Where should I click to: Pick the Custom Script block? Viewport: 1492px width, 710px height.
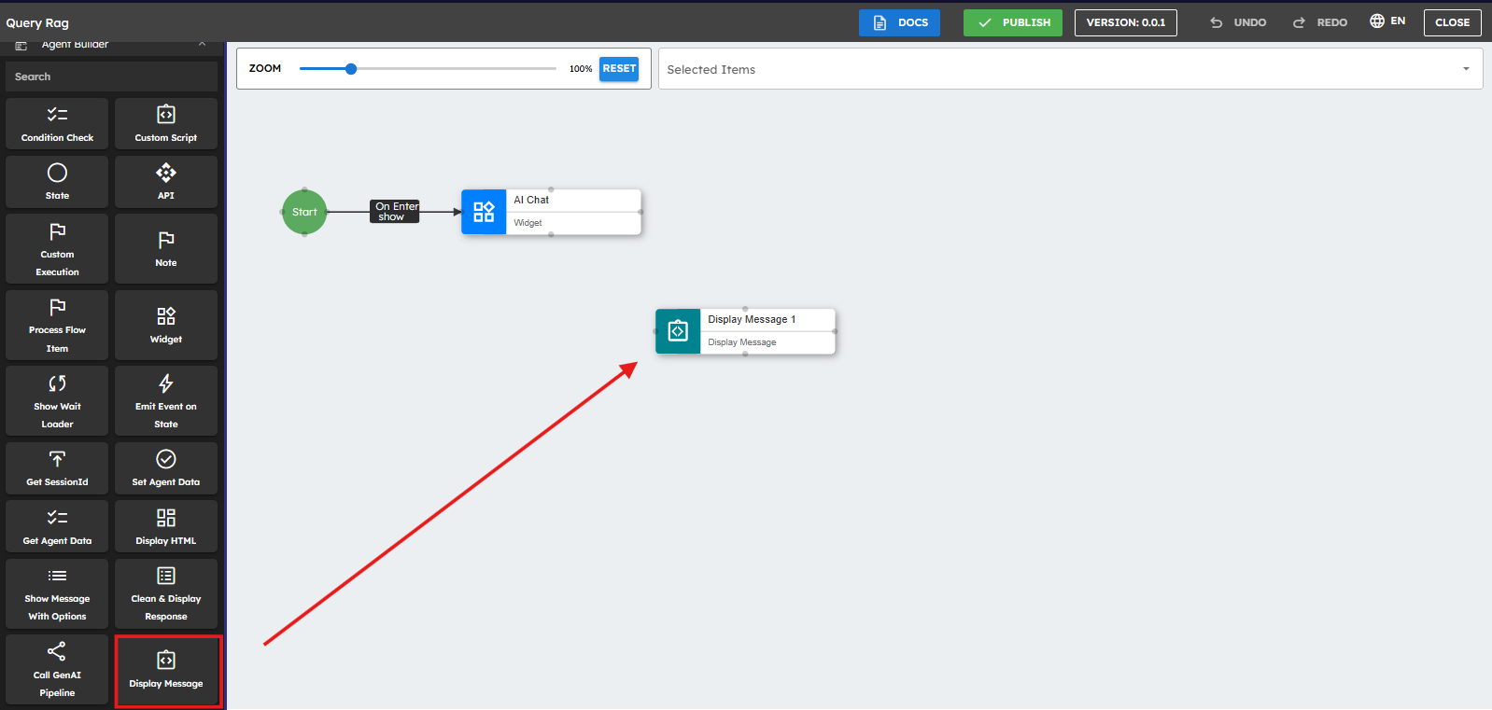(165, 124)
